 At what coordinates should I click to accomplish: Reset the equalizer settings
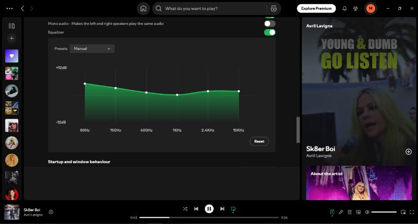(259, 141)
